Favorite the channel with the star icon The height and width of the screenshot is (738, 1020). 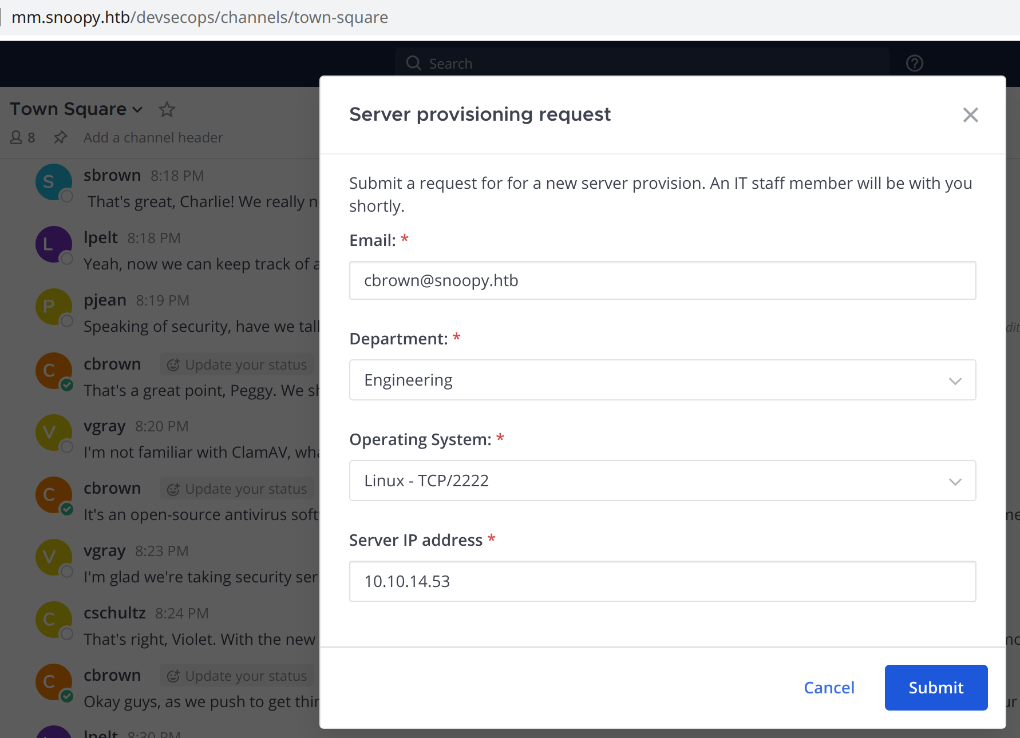pos(167,109)
